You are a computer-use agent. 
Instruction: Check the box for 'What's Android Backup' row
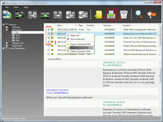pos(49,54)
